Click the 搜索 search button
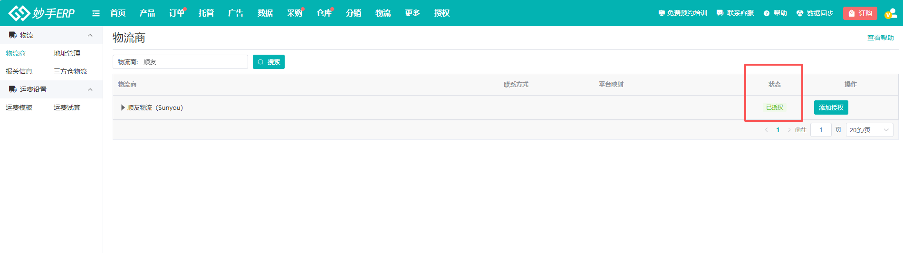 tap(269, 62)
